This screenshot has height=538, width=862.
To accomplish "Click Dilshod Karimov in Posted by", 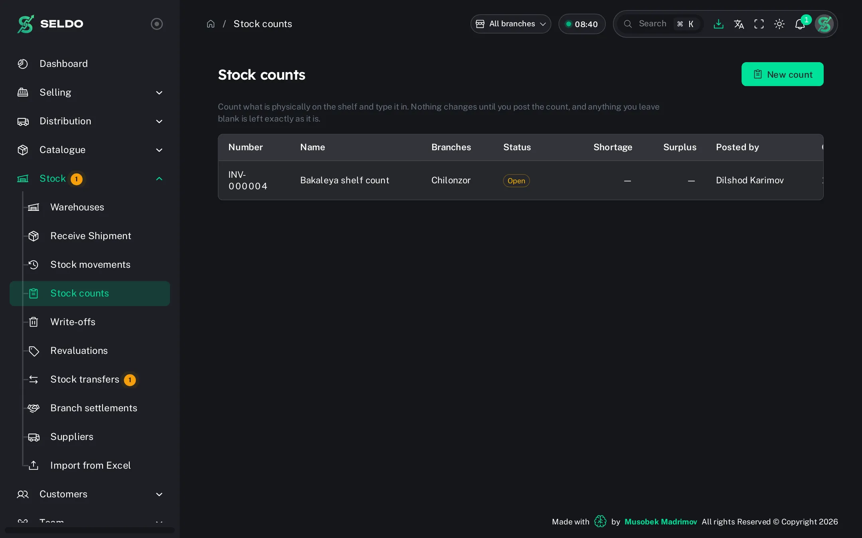I will [749, 180].
